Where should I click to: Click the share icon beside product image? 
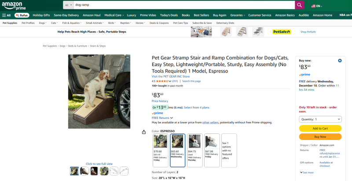(144, 132)
